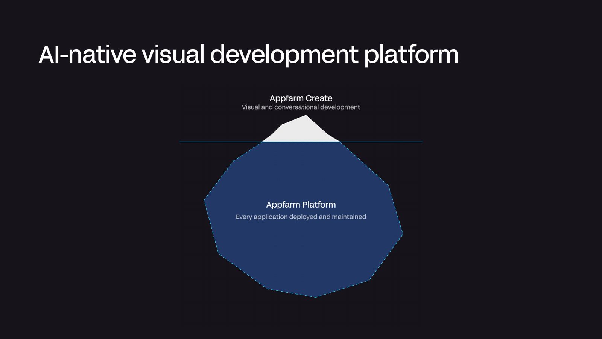Select the 'Appfarm Platform' label
The image size is (602, 339).
point(301,205)
